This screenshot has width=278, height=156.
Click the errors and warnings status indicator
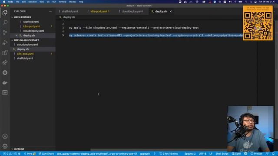(12, 154)
